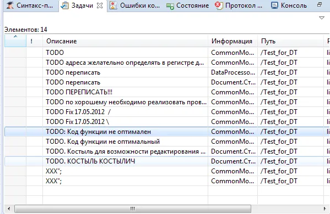Screen dimensions: 330x214
Task: Click horizontal scrollbar right arrow
Action: (324, 209)
